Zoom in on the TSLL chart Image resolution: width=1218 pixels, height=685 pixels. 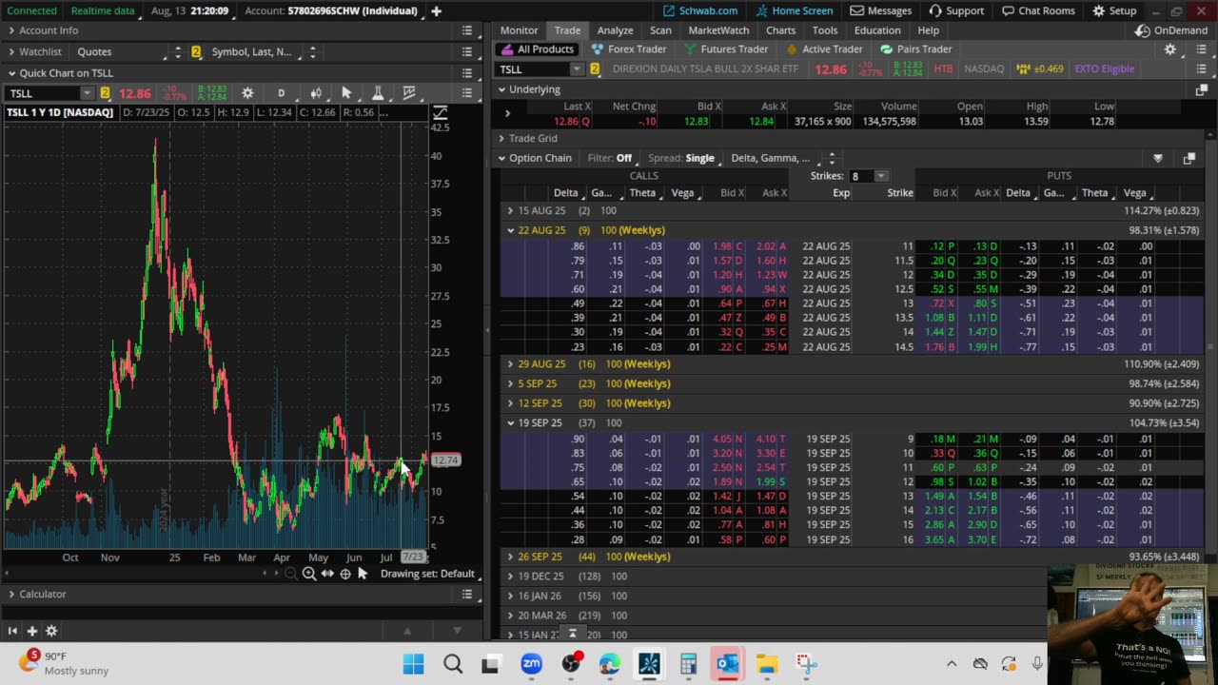[x=309, y=574]
